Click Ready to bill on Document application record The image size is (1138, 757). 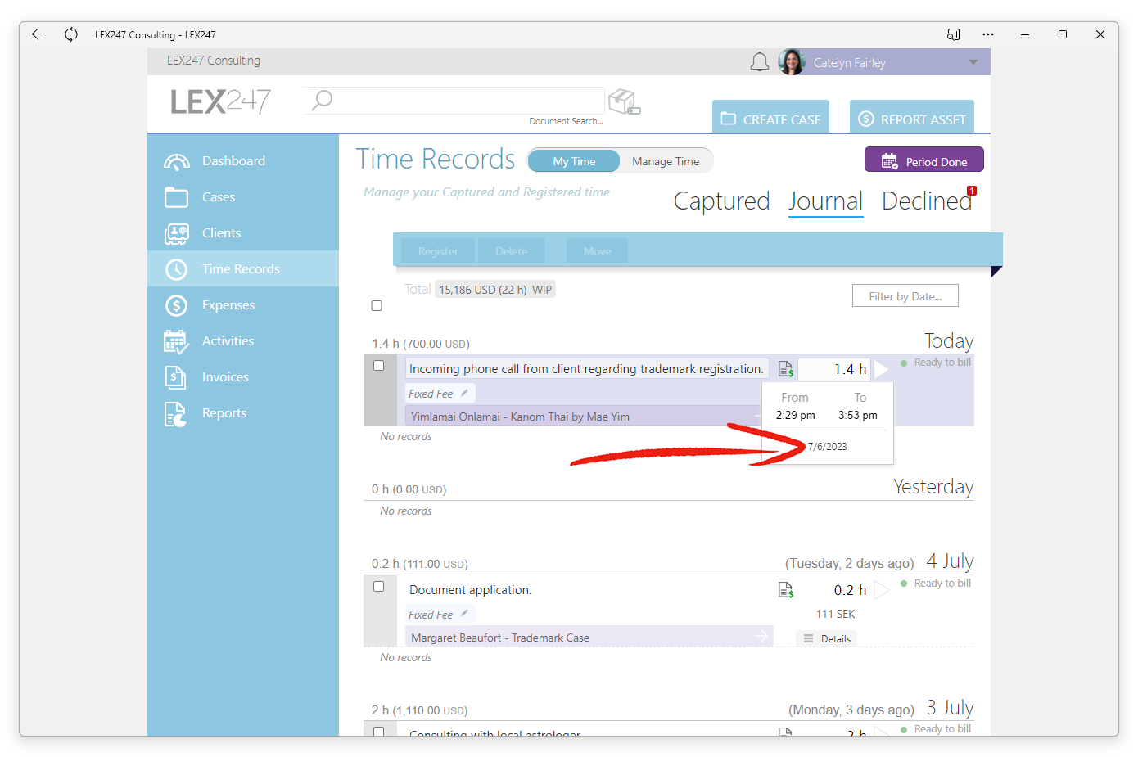(x=942, y=583)
